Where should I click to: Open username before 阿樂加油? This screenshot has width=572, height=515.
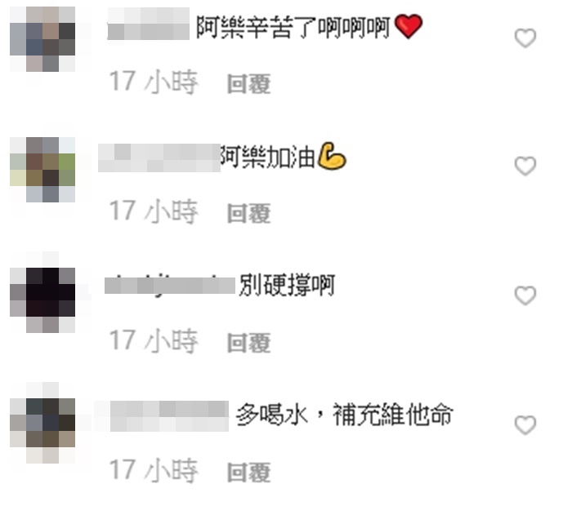[x=159, y=158]
